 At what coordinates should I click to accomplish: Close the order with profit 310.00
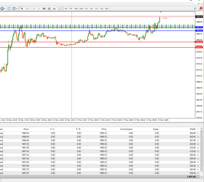pyautogui.click(x=198, y=151)
